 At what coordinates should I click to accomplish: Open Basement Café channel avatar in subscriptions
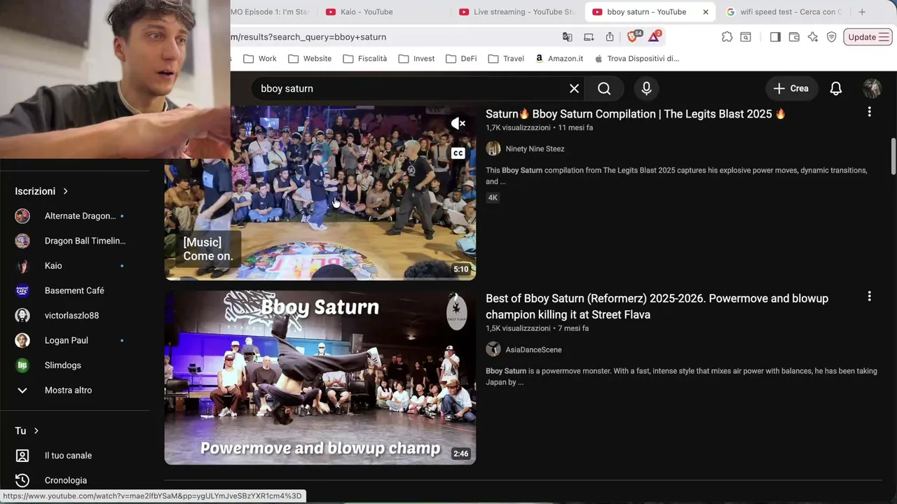tap(22, 290)
